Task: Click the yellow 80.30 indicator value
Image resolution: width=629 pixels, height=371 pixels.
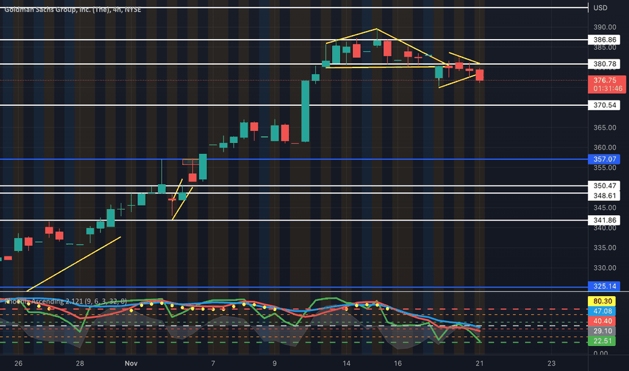Action: [x=602, y=302]
